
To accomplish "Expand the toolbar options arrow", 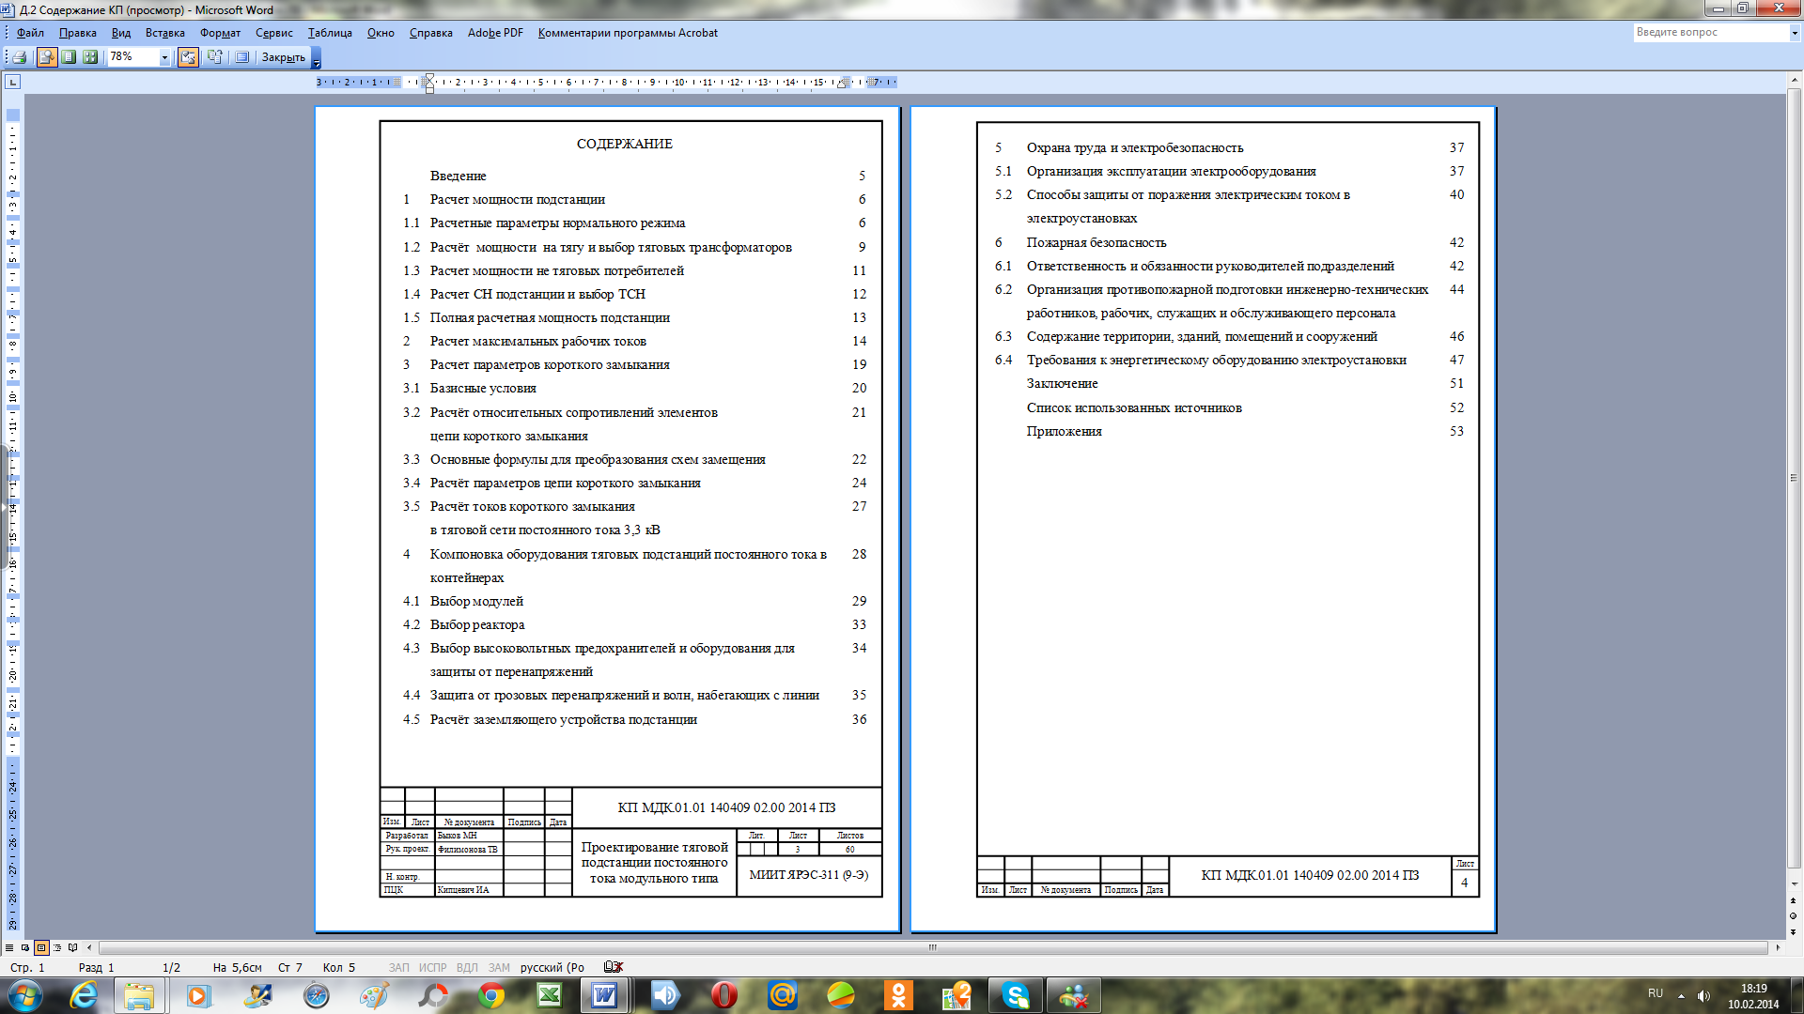I will click(x=317, y=58).
